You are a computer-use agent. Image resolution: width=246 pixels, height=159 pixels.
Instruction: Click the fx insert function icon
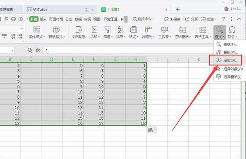pyautogui.click(x=38, y=50)
